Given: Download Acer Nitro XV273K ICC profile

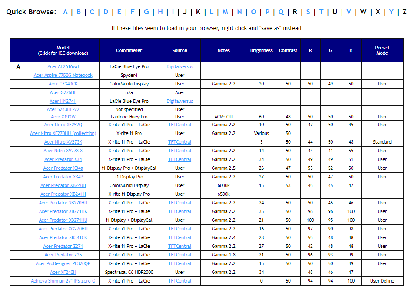Looking at the screenshot, I should [x=63, y=142].
